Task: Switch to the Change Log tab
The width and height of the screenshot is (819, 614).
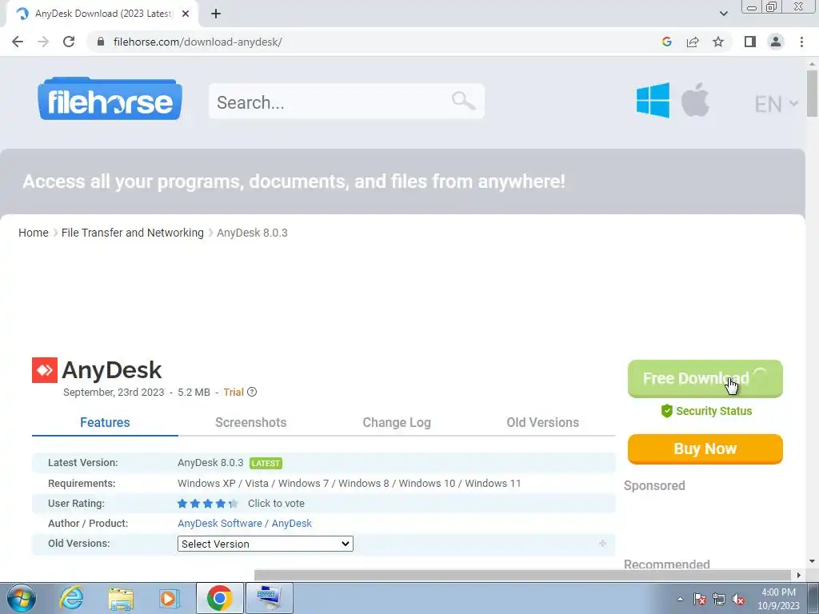Action: pyautogui.click(x=397, y=422)
